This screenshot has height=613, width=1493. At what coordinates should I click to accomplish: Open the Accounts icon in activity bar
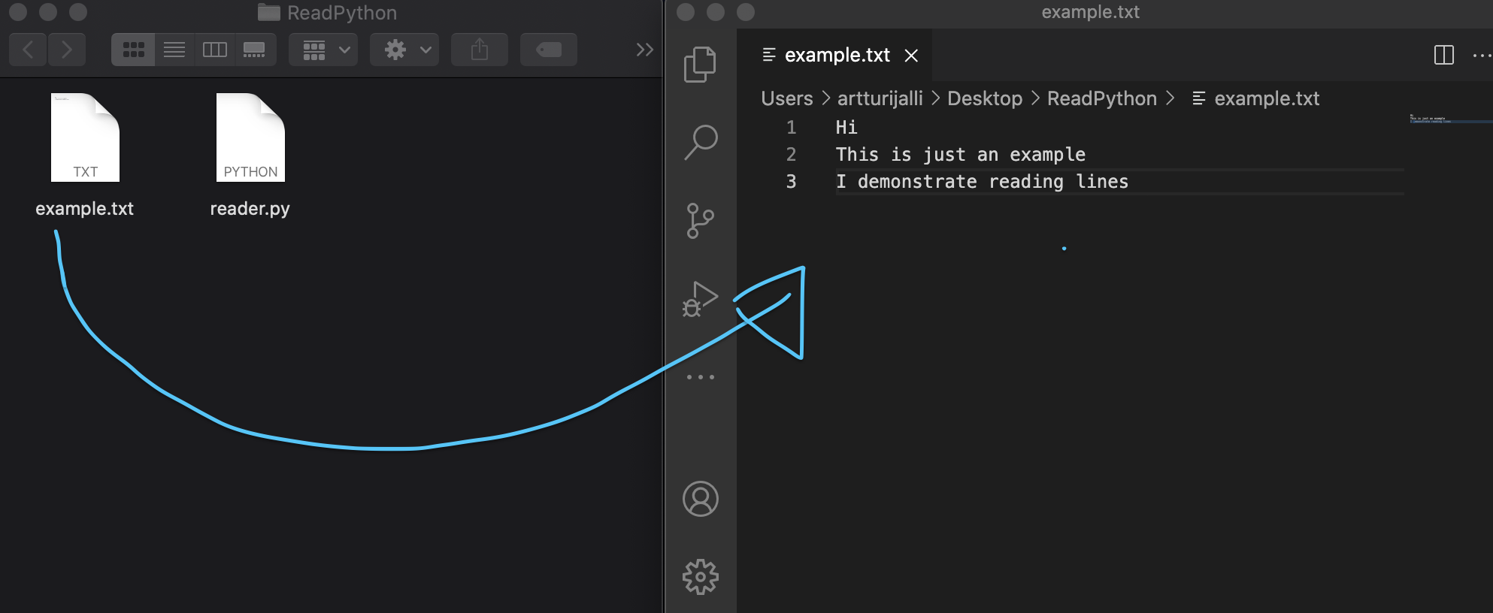[700, 499]
